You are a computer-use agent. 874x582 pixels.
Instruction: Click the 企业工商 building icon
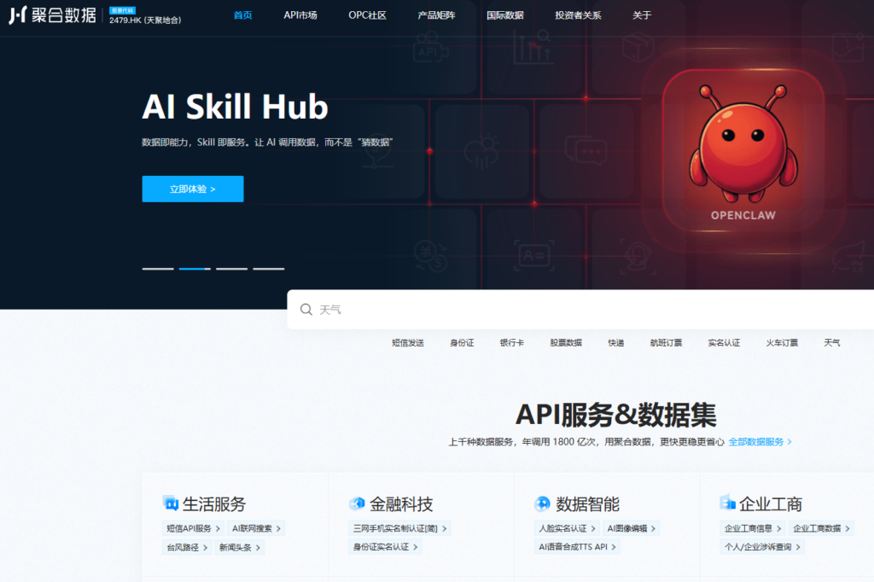point(726,503)
